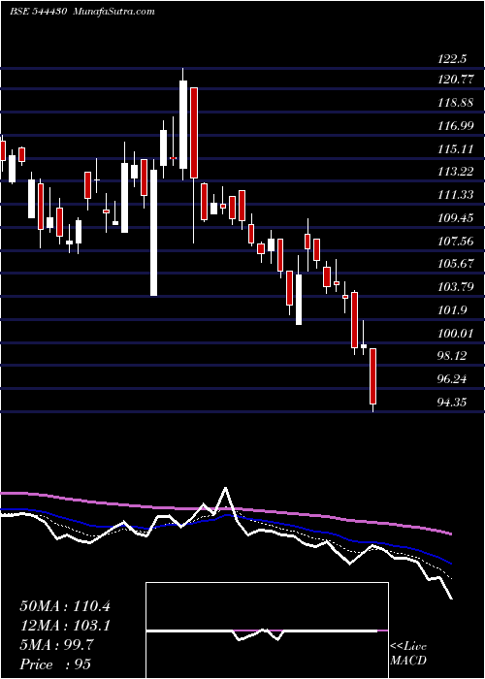Select the 115.11 price label
The width and height of the screenshot is (485, 679).
455,149
